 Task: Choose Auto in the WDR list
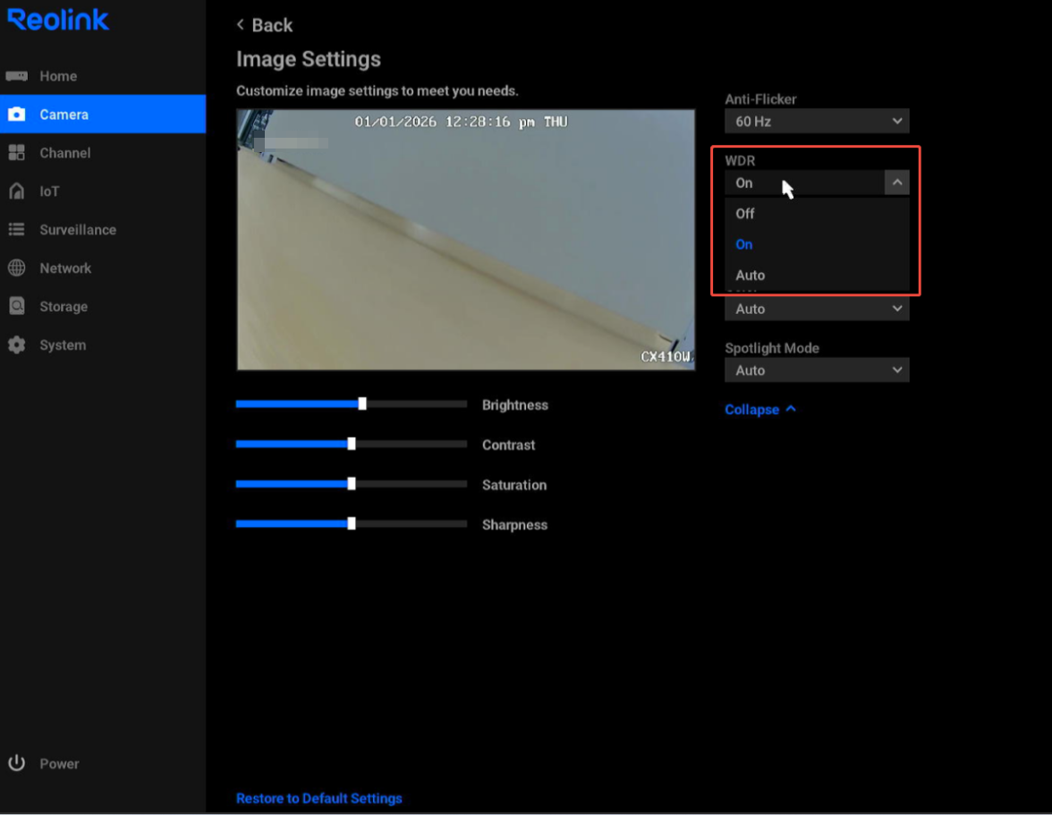751,276
